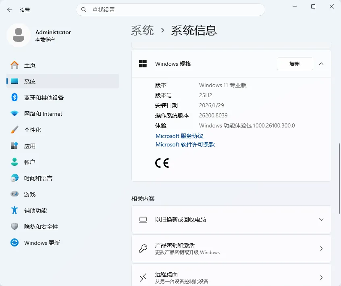This screenshot has height=286, width=341.
Task: Click the OS build 26200.8039
Action: click(x=213, y=115)
